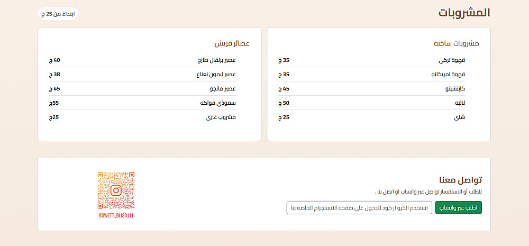Image resolution: width=529 pixels, height=246 pixels.
Task: Click the 55ج price next to سموذي فواكه
Action: click(x=54, y=103)
